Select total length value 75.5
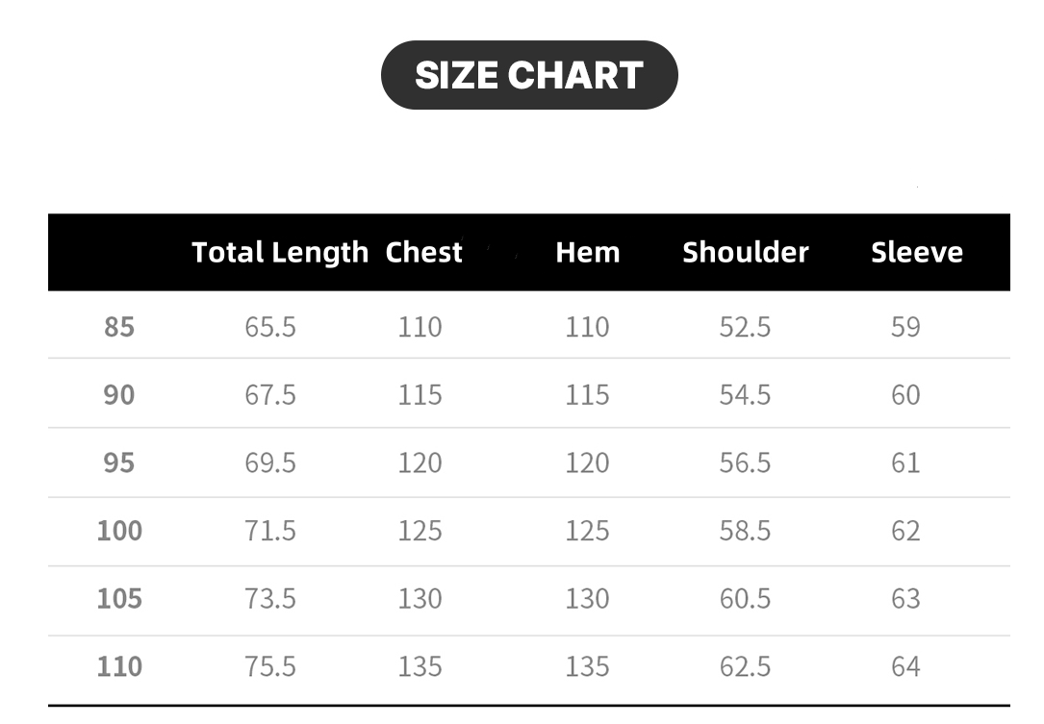This screenshot has width=1044, height=724. click(270, 666)
